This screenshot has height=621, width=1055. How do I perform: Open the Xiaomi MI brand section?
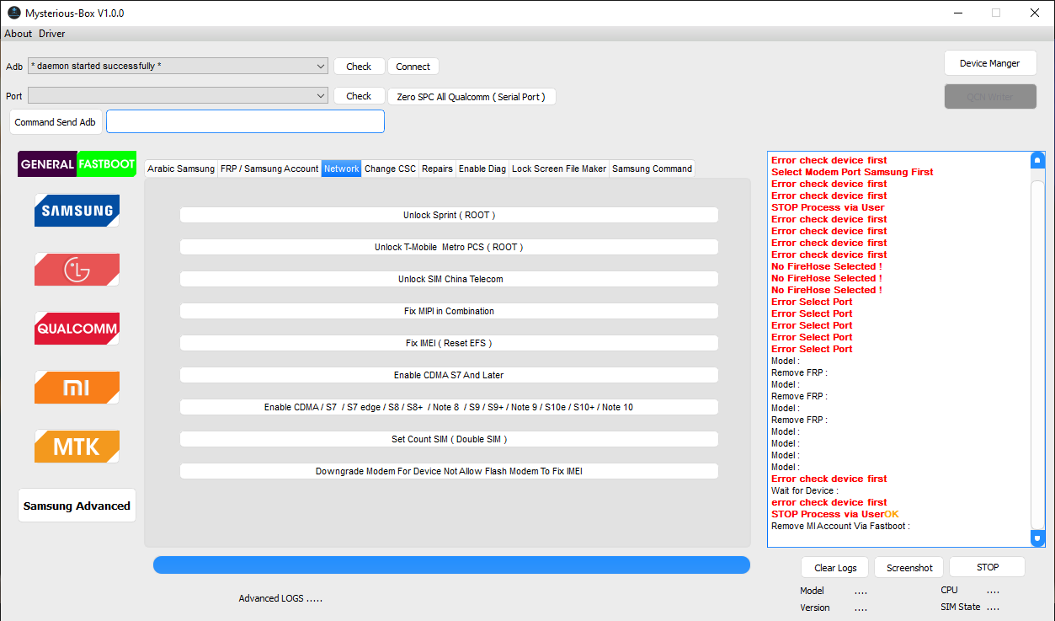point(77,388)
